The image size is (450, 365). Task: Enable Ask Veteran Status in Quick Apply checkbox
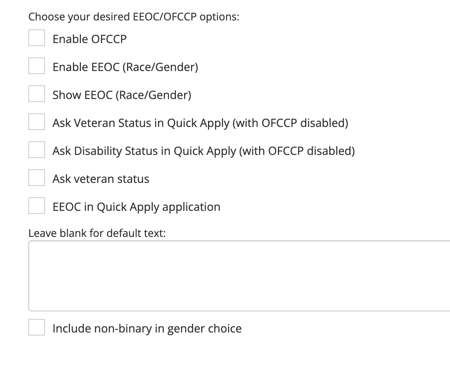click(x=37, y=122)
